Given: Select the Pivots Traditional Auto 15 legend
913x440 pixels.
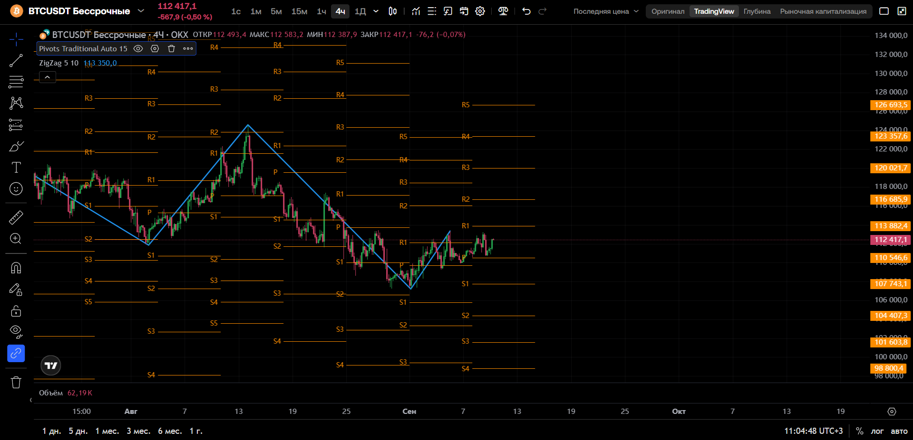Looking at the screenshot, I should [83, 48].
